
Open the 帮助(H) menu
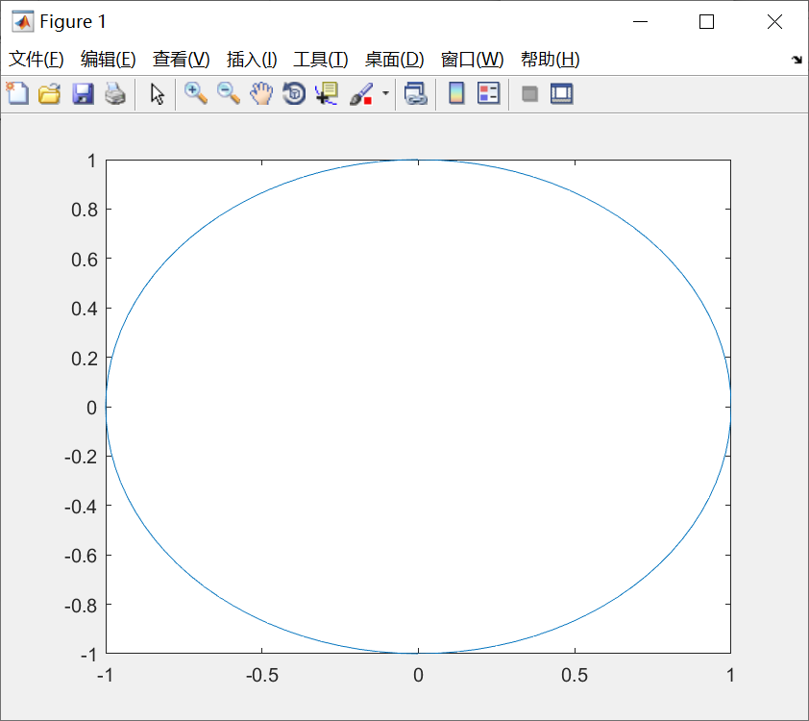[551, 60]
